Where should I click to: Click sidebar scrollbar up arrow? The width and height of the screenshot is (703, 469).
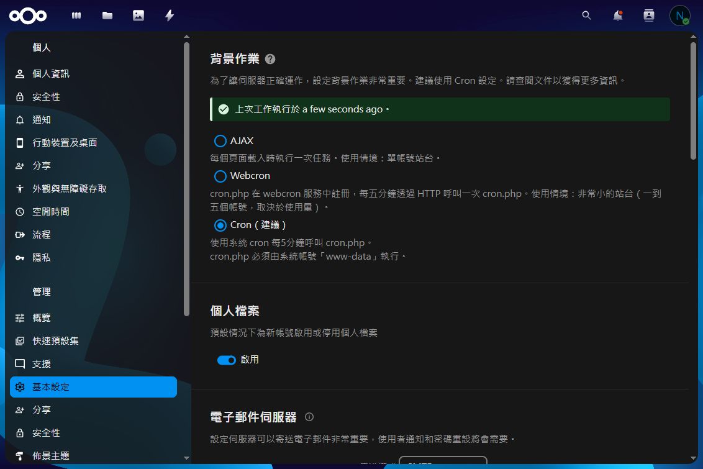coord(186,37)
